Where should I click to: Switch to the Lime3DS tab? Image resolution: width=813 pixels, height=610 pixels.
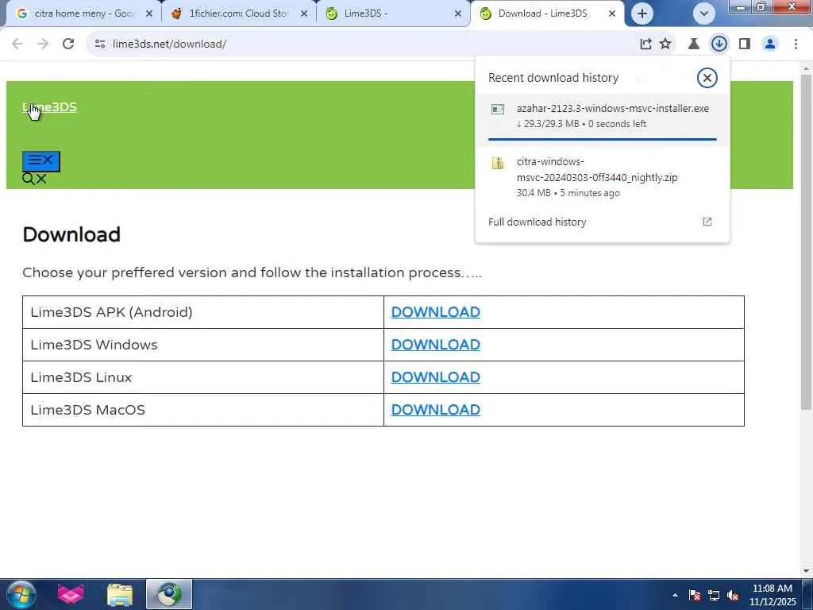click(x=392, y=14)
